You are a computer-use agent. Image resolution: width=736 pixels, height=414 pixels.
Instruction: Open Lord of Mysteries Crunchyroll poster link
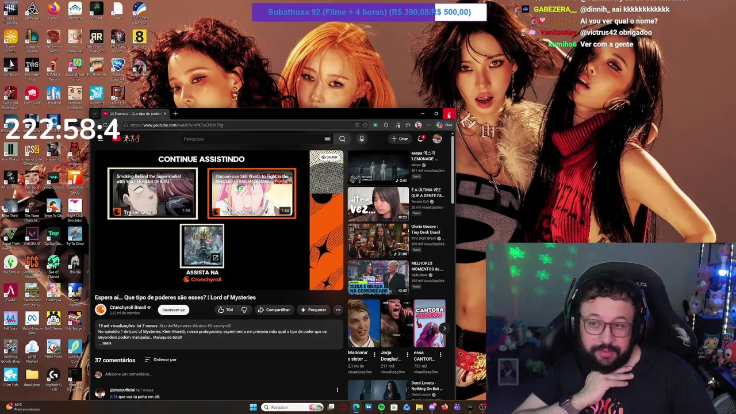tap(202, 246)
